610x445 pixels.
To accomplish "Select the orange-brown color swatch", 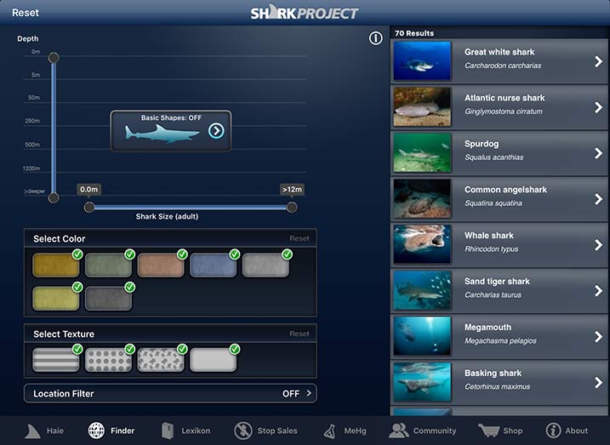I will (x=161, y=265).
